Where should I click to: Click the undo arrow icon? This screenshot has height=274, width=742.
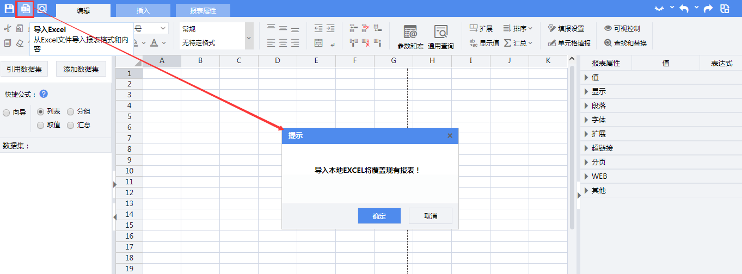(684, 9)
